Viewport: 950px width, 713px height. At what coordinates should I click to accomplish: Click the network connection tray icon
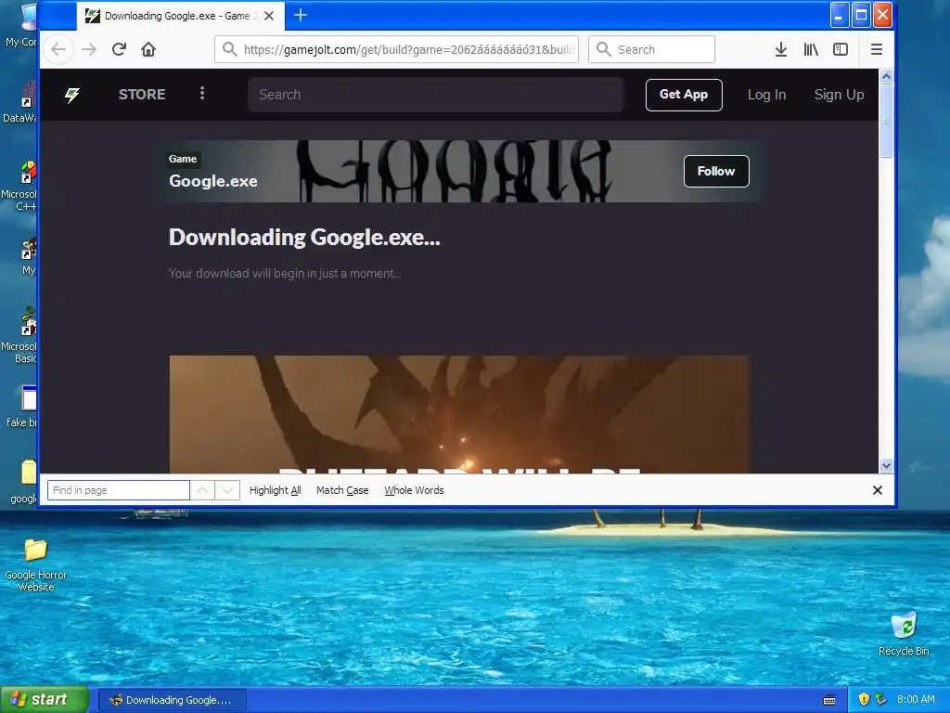[x=881, y=699]
